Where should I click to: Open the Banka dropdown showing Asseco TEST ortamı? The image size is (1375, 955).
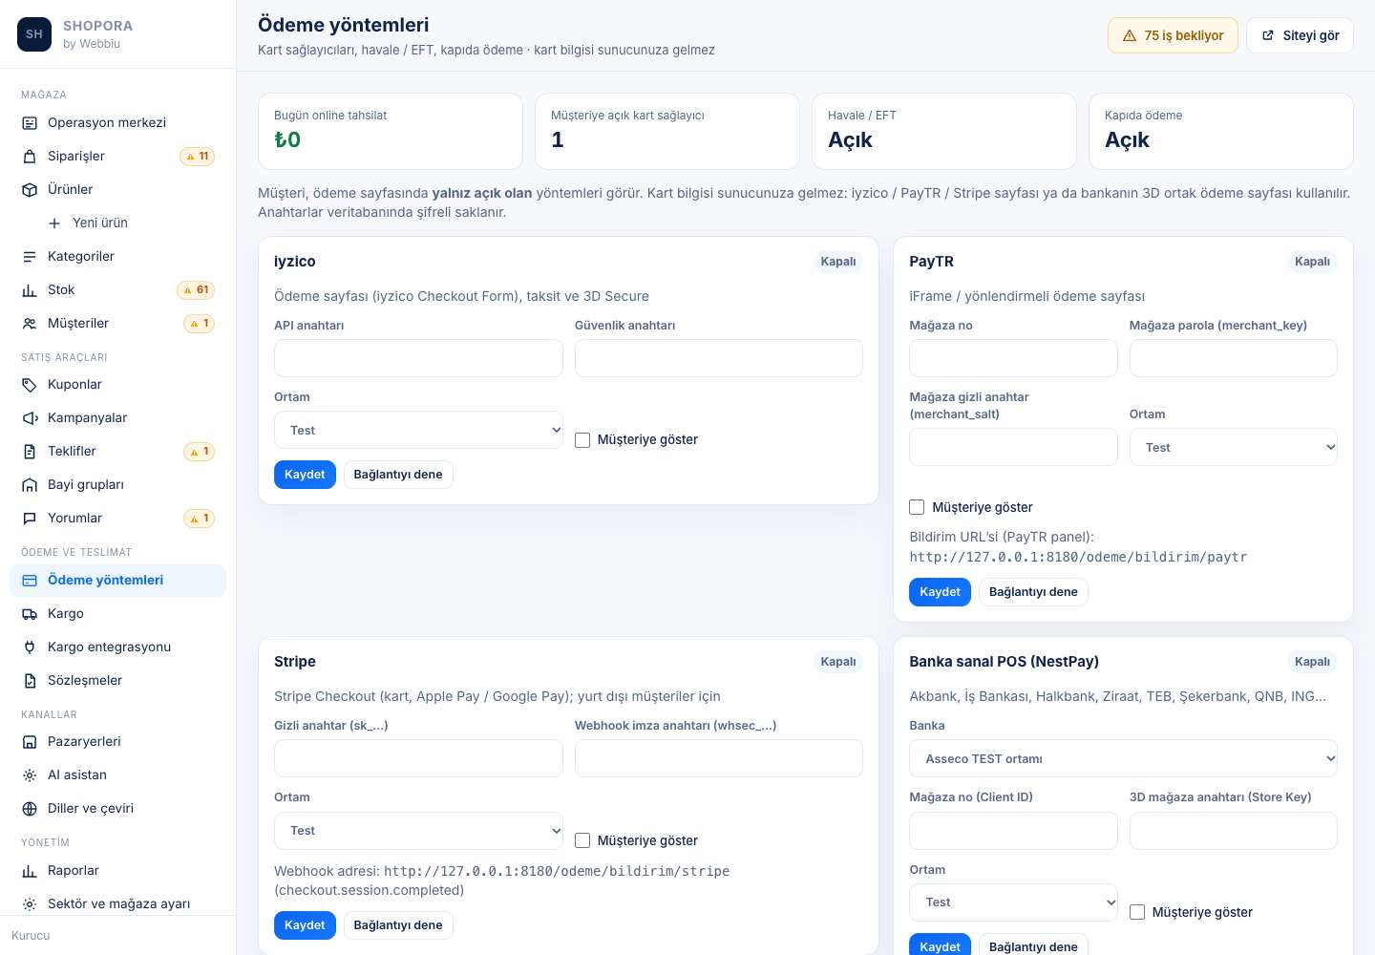tap(1123, 758)
